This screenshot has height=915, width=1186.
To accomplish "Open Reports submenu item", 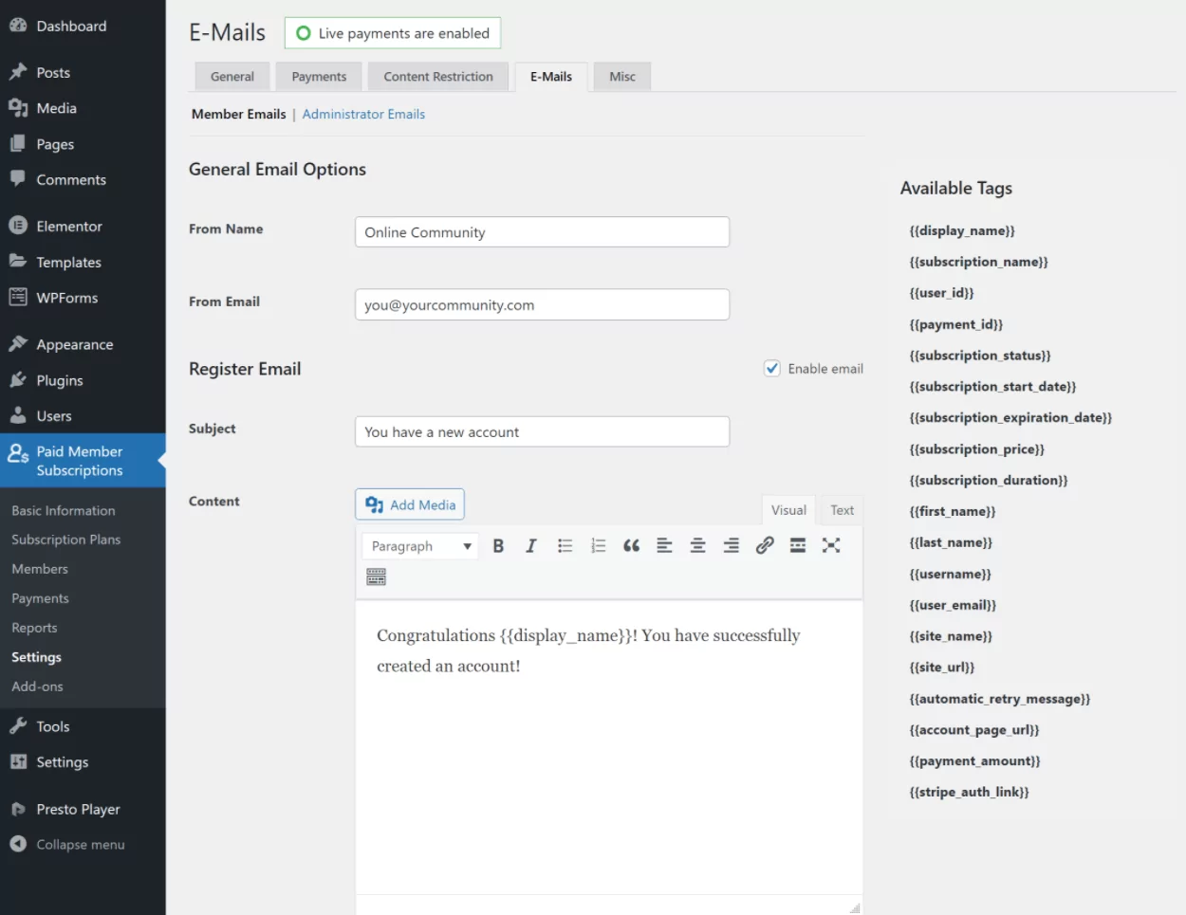I will [x=34, y=628].
